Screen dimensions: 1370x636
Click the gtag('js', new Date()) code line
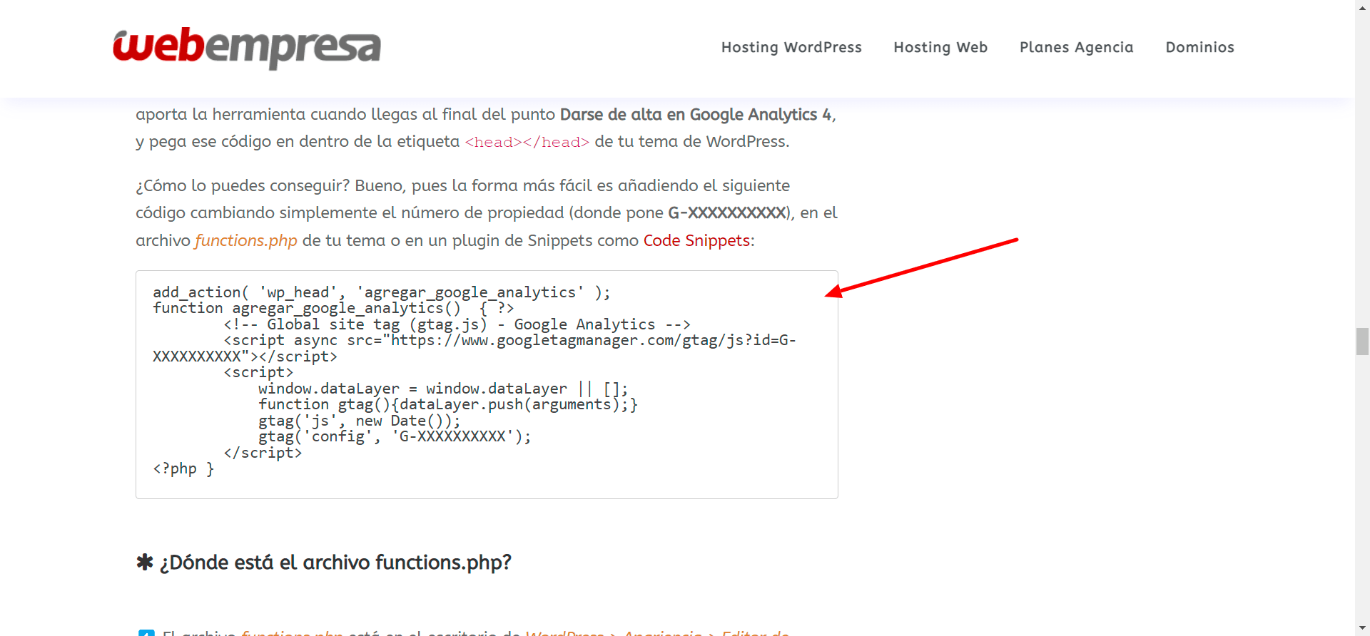click(360, 421)
